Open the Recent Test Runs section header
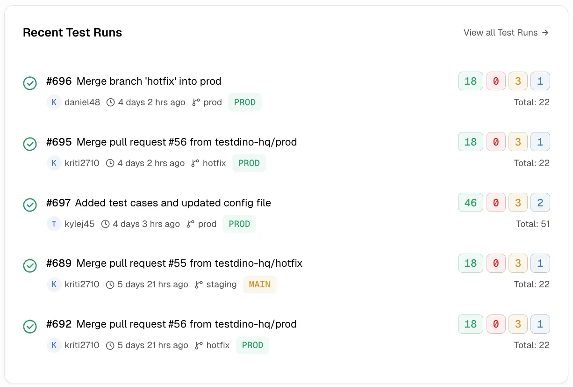Screen dimensions: 573x387 click(x=72, y=32)
